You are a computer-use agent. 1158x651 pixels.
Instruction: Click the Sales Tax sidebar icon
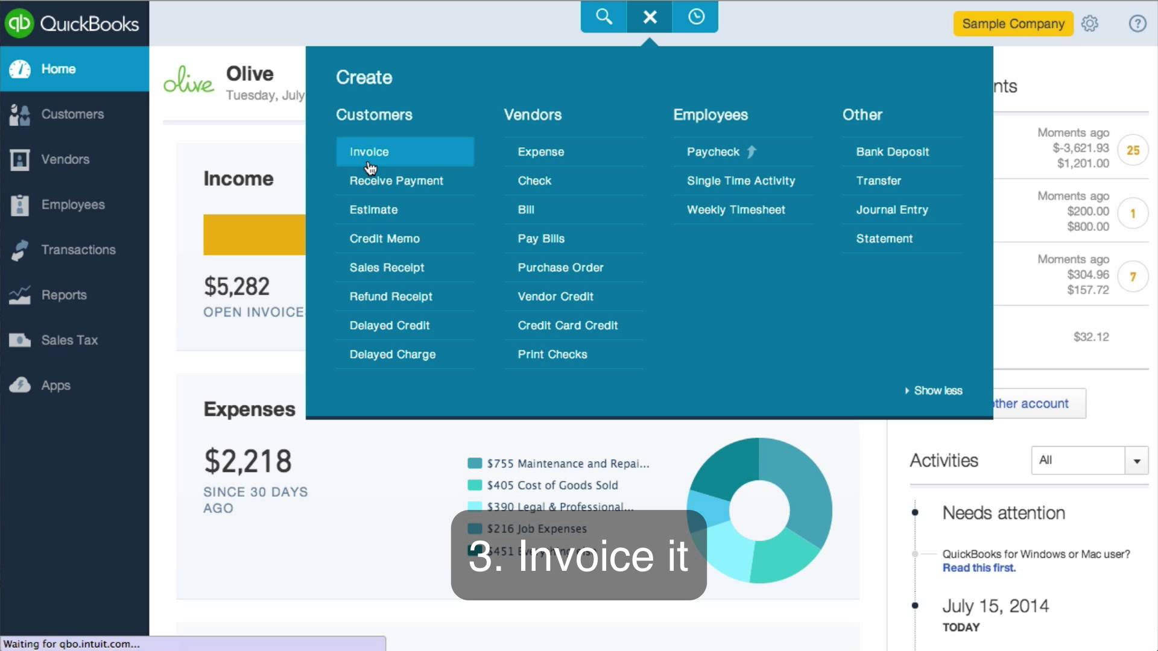[20, 340]
